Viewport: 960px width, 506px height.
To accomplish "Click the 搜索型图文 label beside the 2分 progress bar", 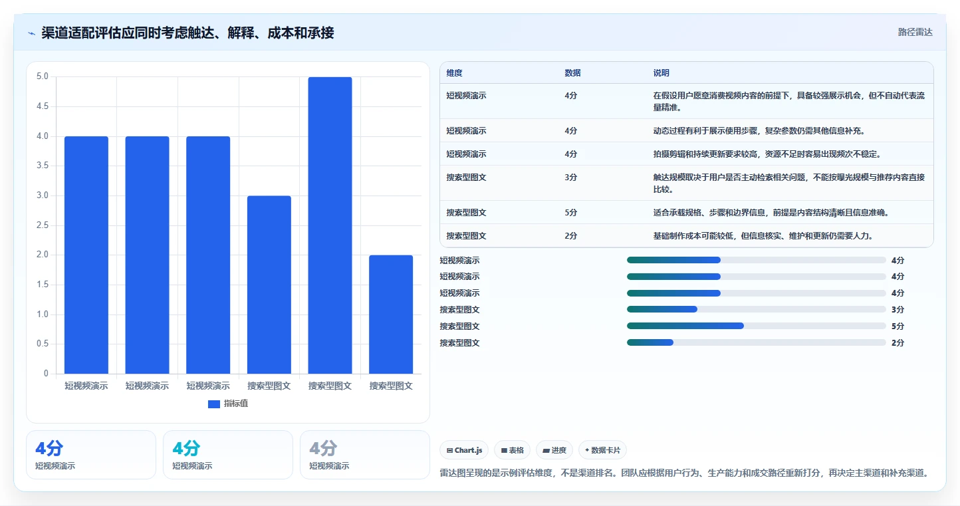I will point(459,342).
